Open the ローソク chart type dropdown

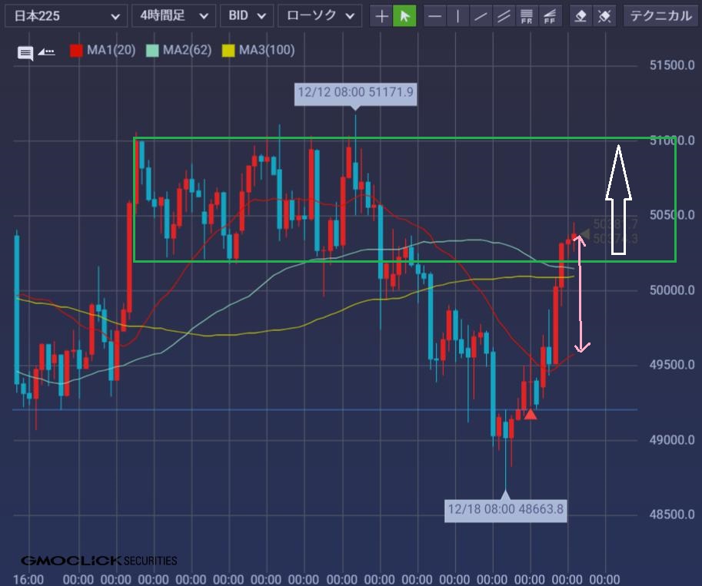[319, 15]
